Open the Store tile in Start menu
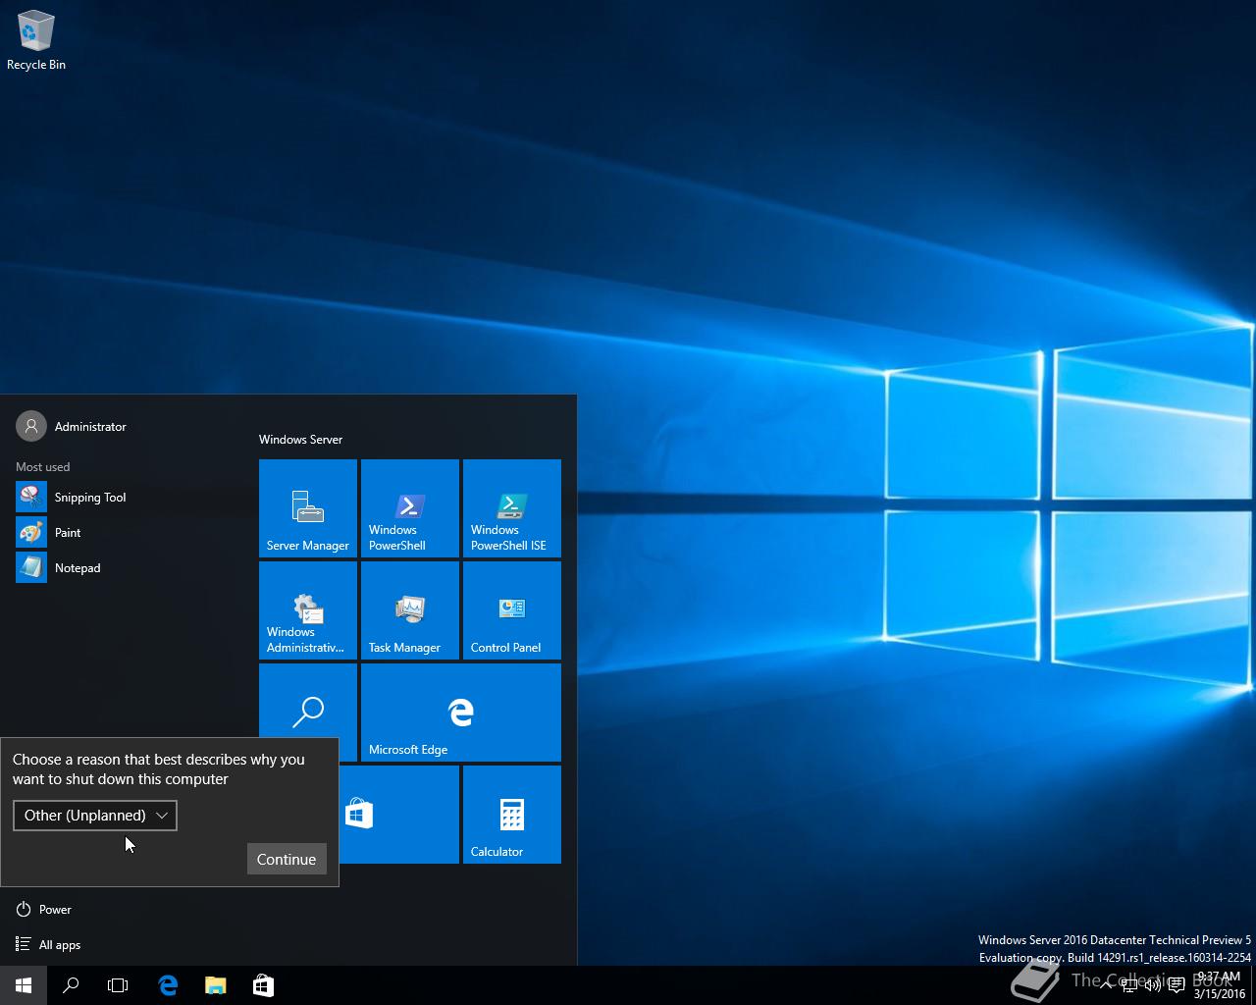 pyautogui.click(x=398, y=815)
